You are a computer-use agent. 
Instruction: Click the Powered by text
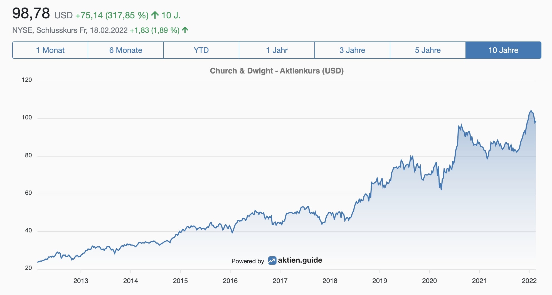coord(248,261)
